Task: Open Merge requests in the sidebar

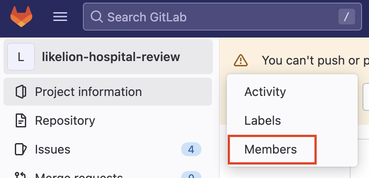Action: 79,175
